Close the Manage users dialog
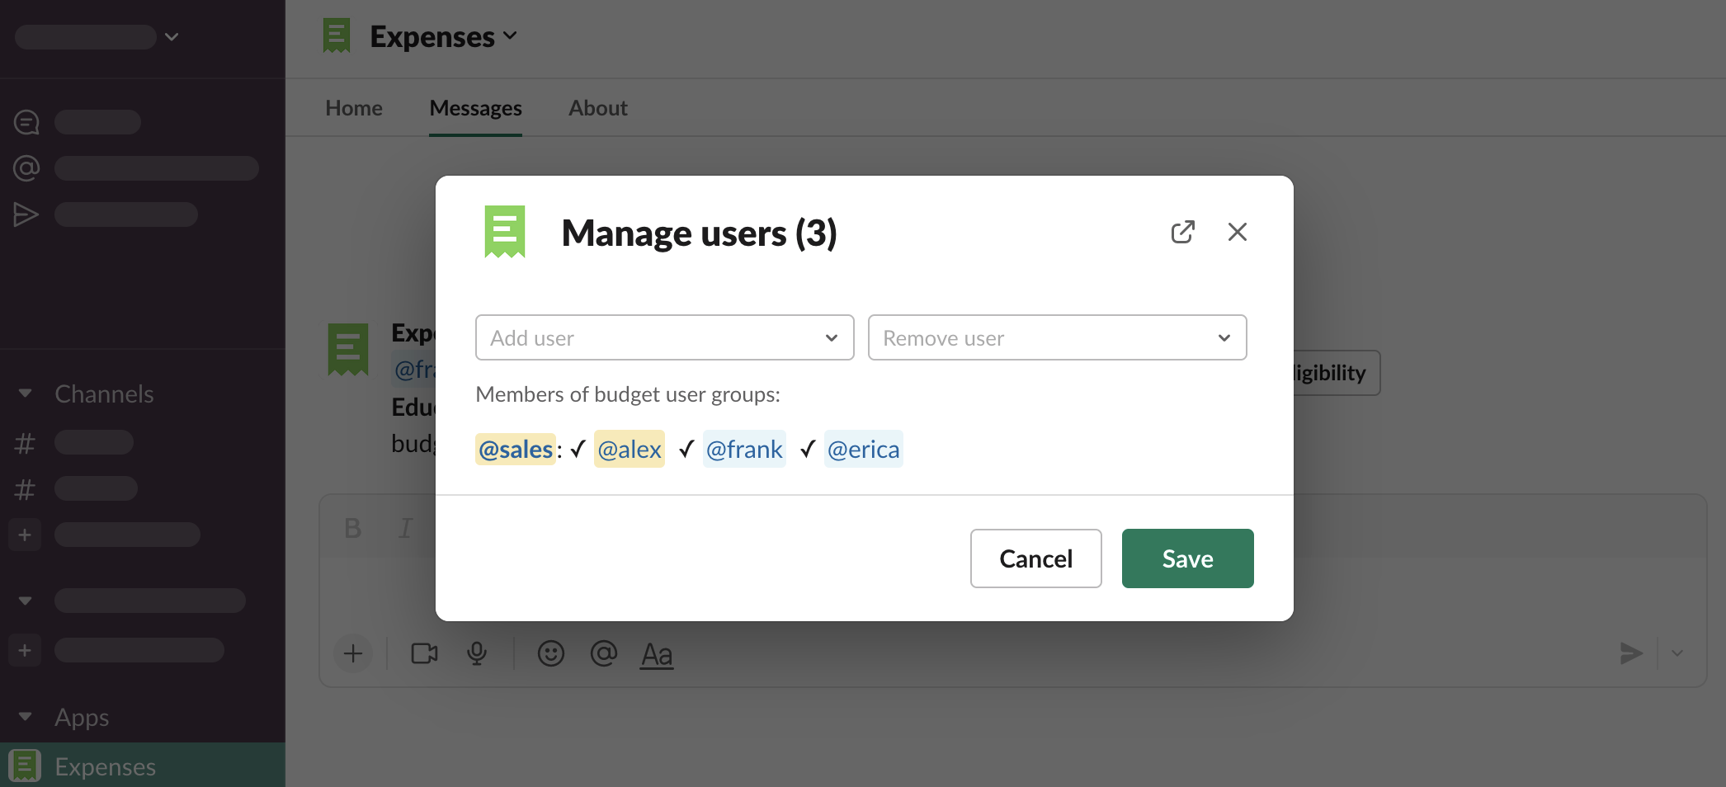Viewport: 1726px width, 787px height. click(1237, 232)
